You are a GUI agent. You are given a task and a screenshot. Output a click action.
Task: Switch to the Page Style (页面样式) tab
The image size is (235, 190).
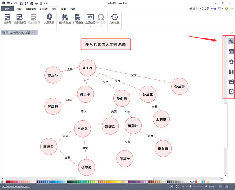pyautogui.click(x=31, y=9)
